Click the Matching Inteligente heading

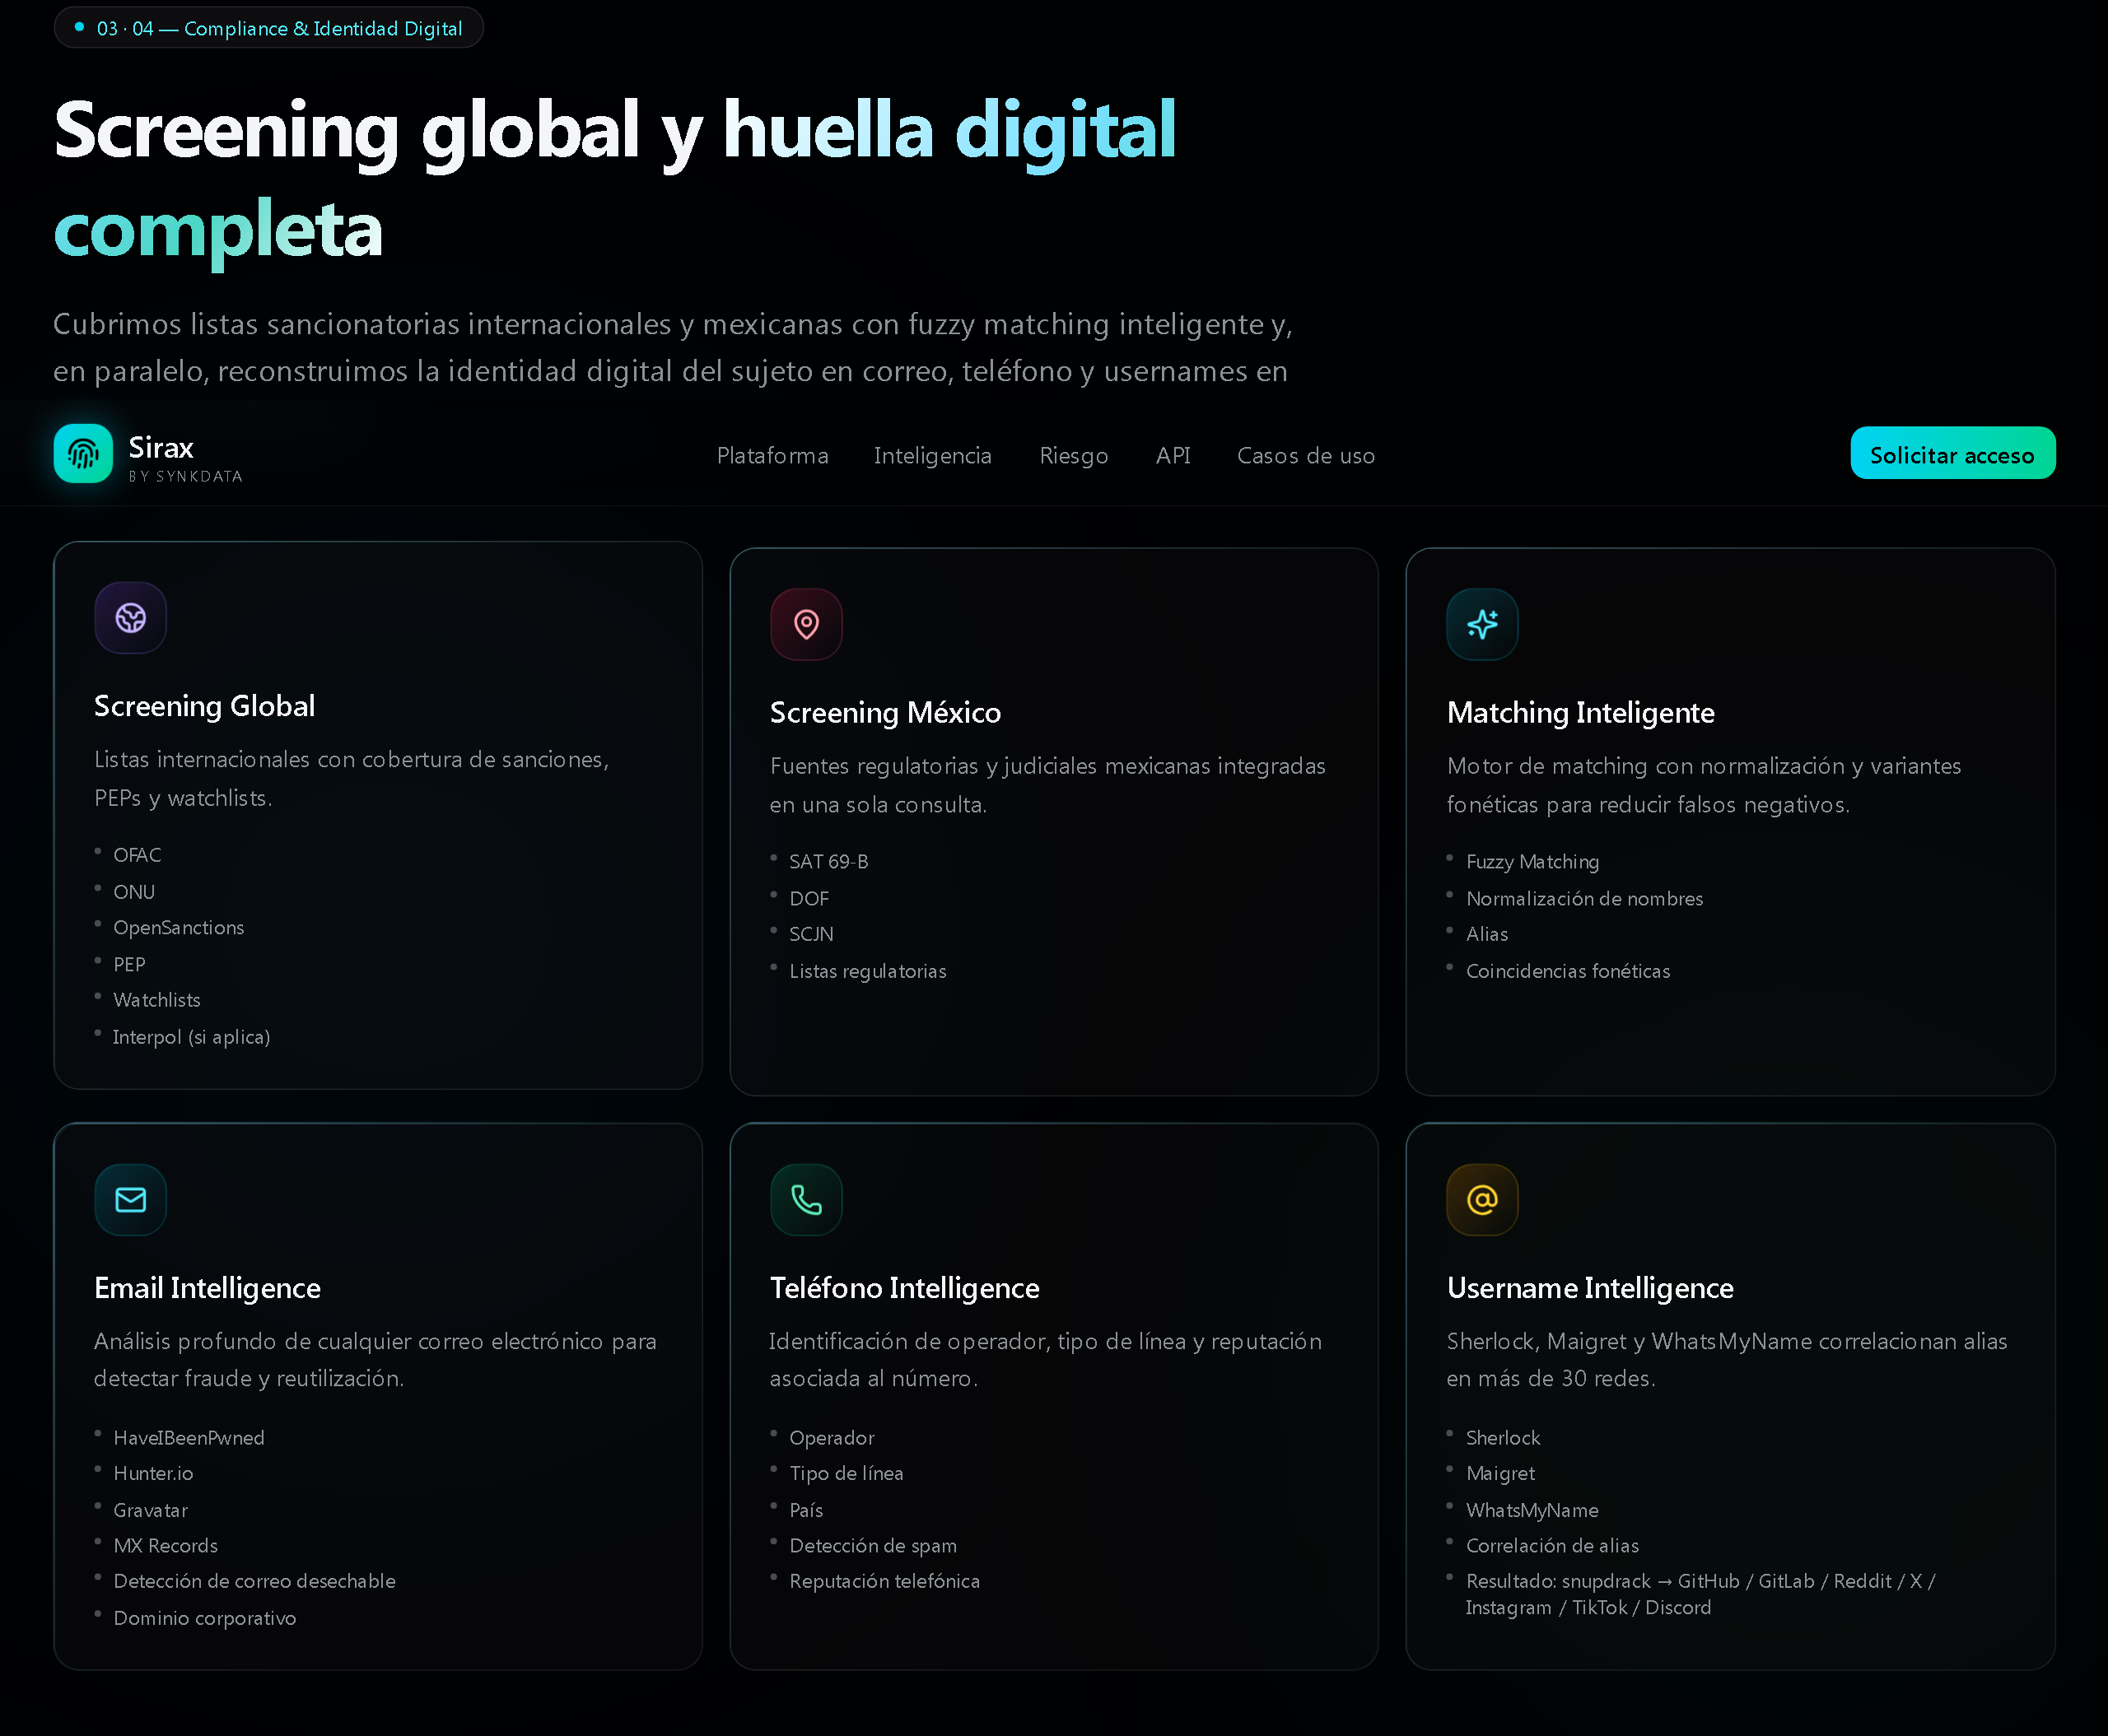pos(1581,712)
